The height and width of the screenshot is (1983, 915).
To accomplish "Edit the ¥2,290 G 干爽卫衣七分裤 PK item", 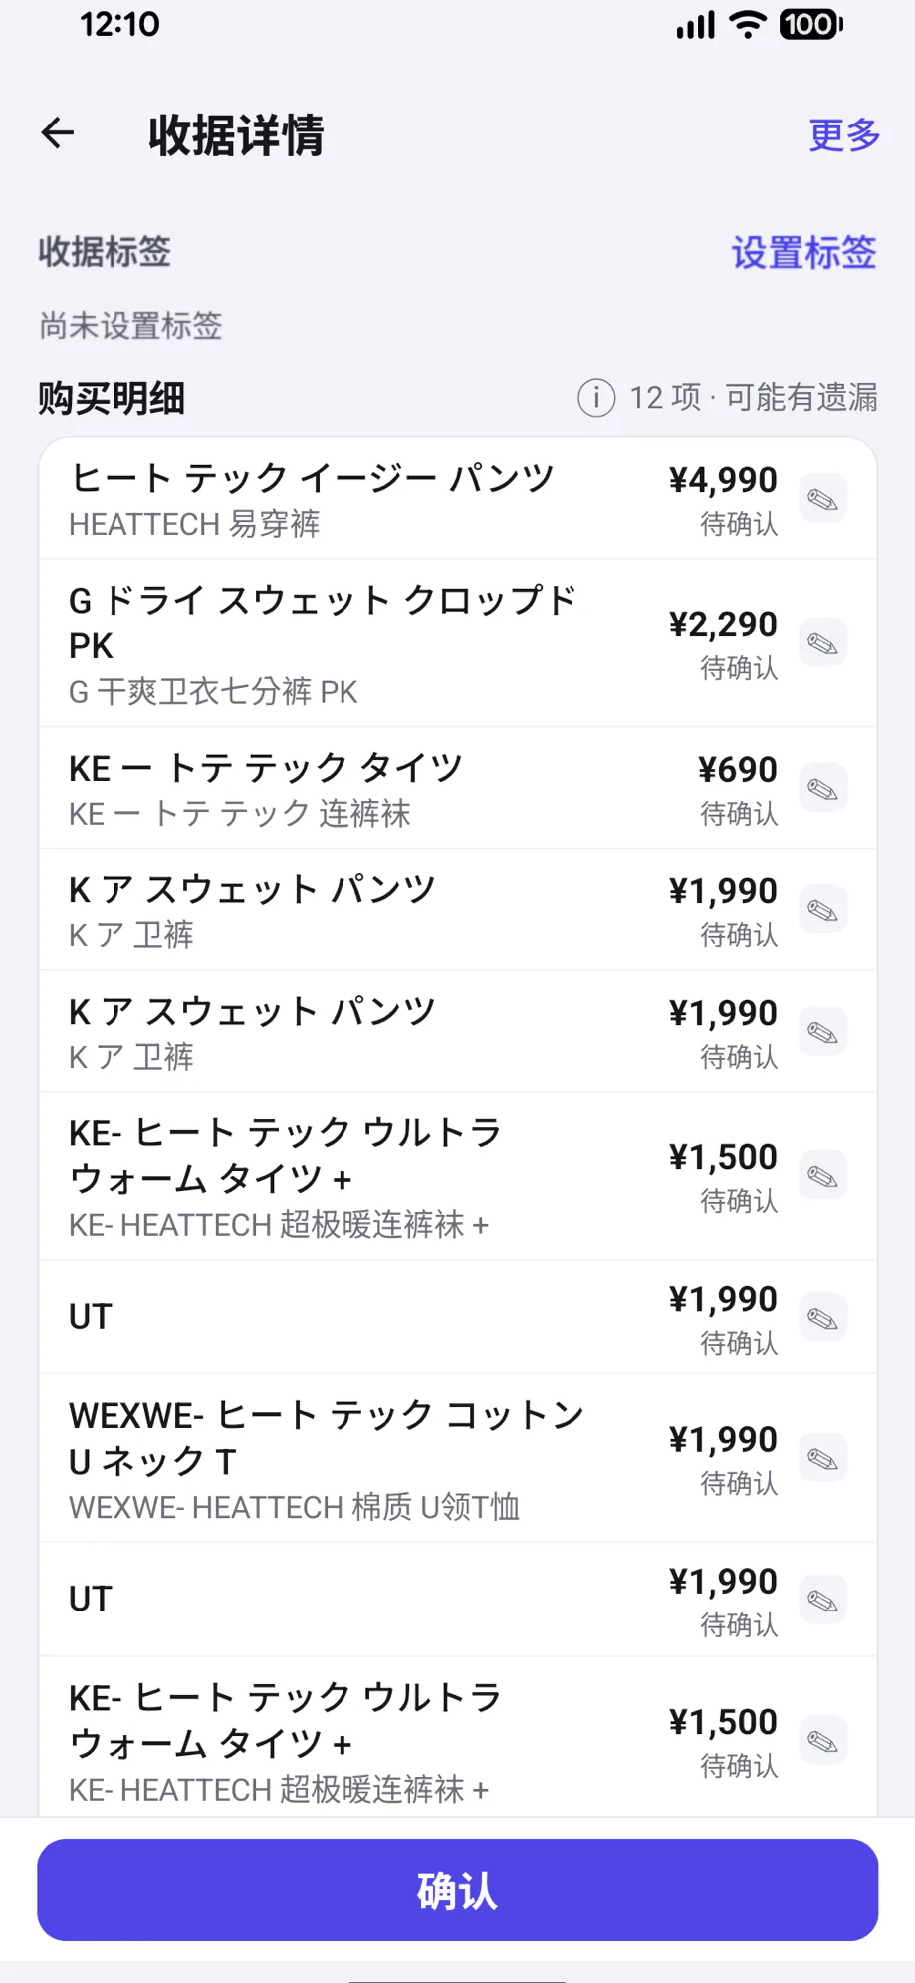I will point(823,643).
